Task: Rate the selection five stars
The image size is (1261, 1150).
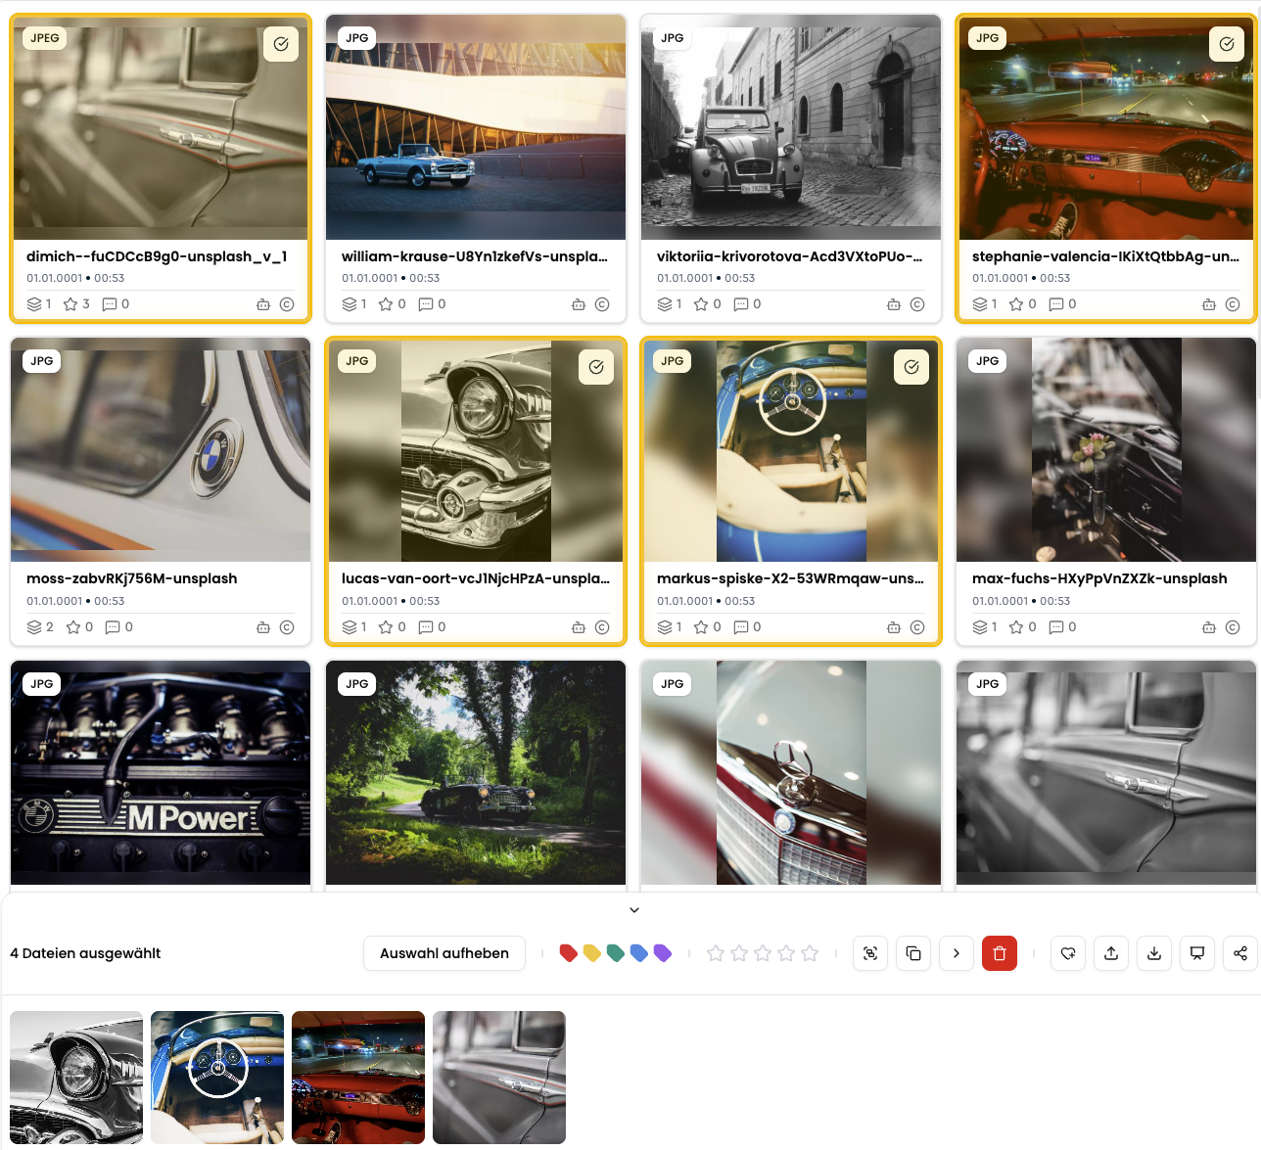Action: coord(810,953)
